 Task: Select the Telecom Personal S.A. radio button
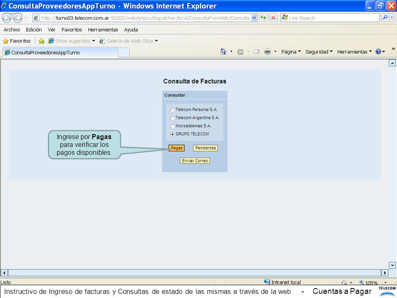click(x=172, y=110)
